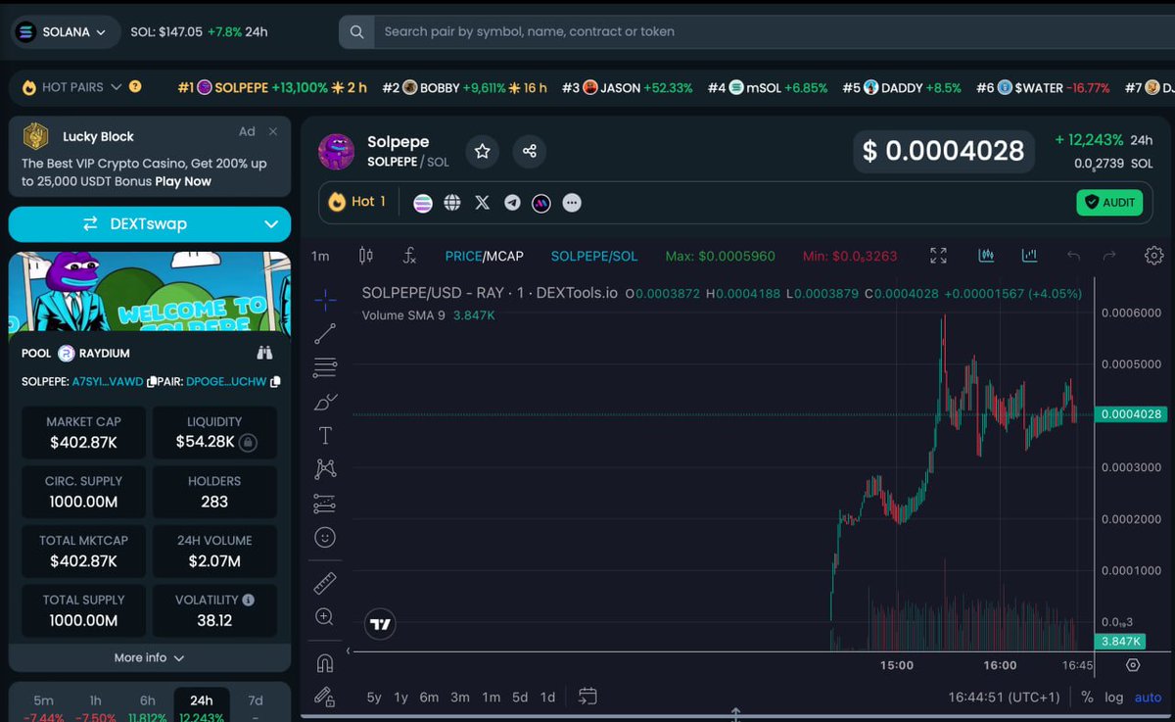Close the Lucky Block ad
The height and width of the screenshot is (722, 1175).
click(273, 131)
